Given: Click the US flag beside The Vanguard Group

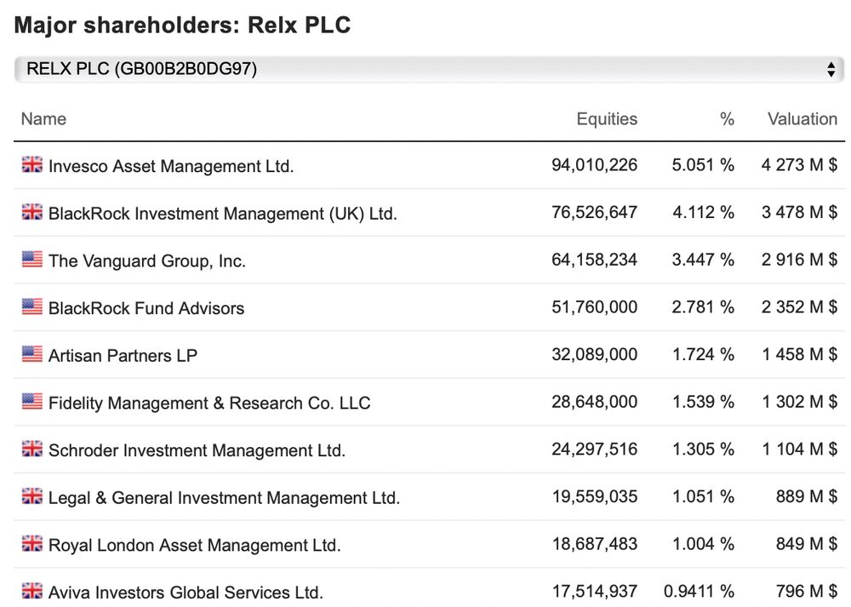Looking at the screenshot, I should 32,260.
